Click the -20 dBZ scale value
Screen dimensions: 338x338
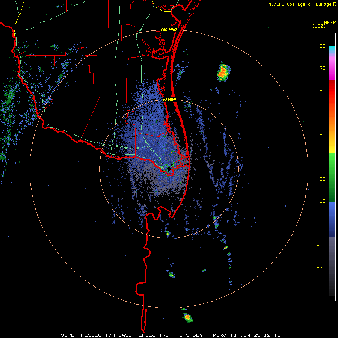[x=321, y=267]
